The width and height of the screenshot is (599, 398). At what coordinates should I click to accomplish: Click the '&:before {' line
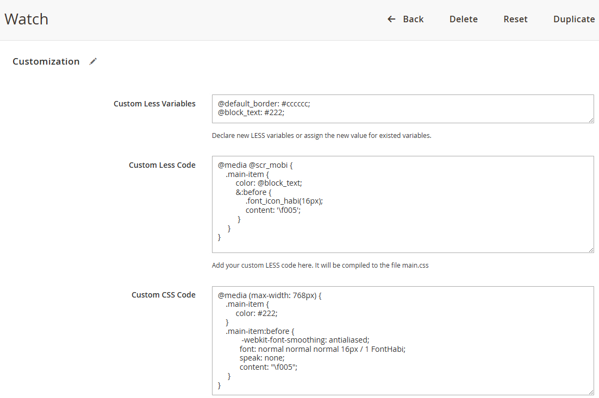click(253, 192)
